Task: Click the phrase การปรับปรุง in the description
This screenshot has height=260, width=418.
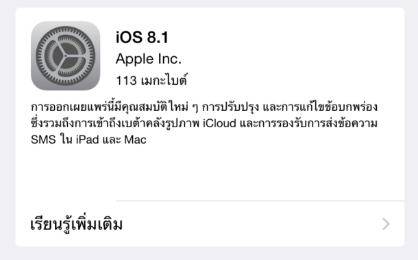Action: (230, 107)
